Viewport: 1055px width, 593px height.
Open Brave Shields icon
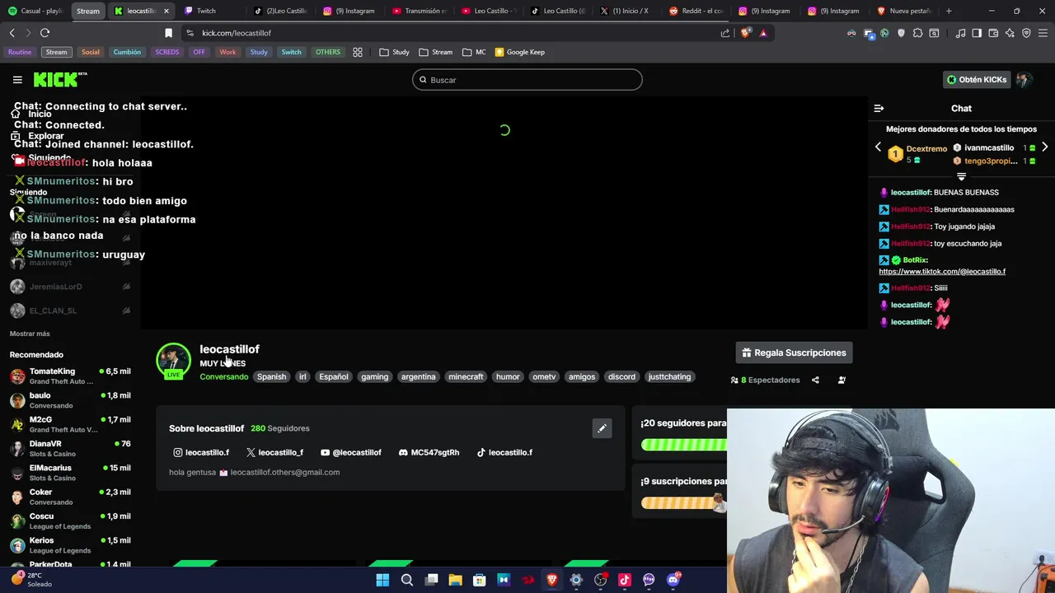[746, 33]
